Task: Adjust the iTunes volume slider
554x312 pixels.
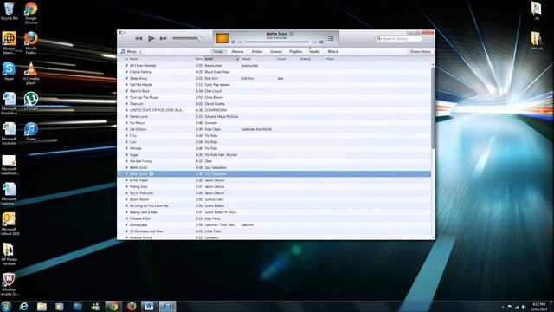Action: point(187,38)
